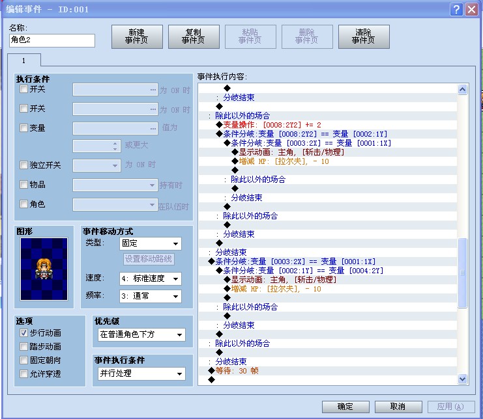Click the 清除事件页 button
The height and width of the screenshot is (419, 483).
pos(364,36)
